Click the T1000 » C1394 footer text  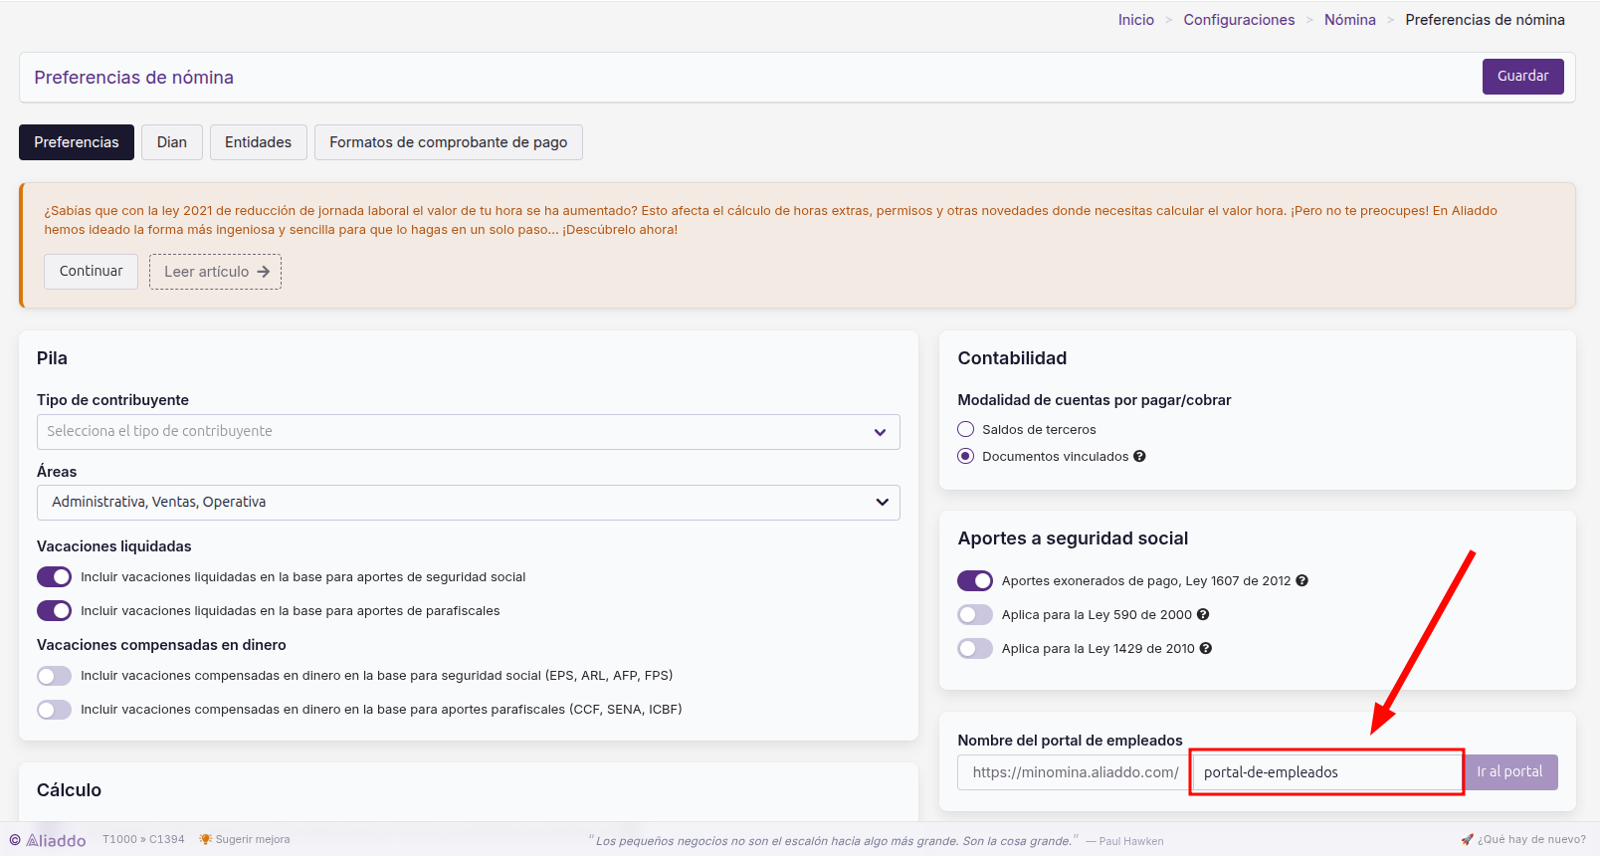143,839
